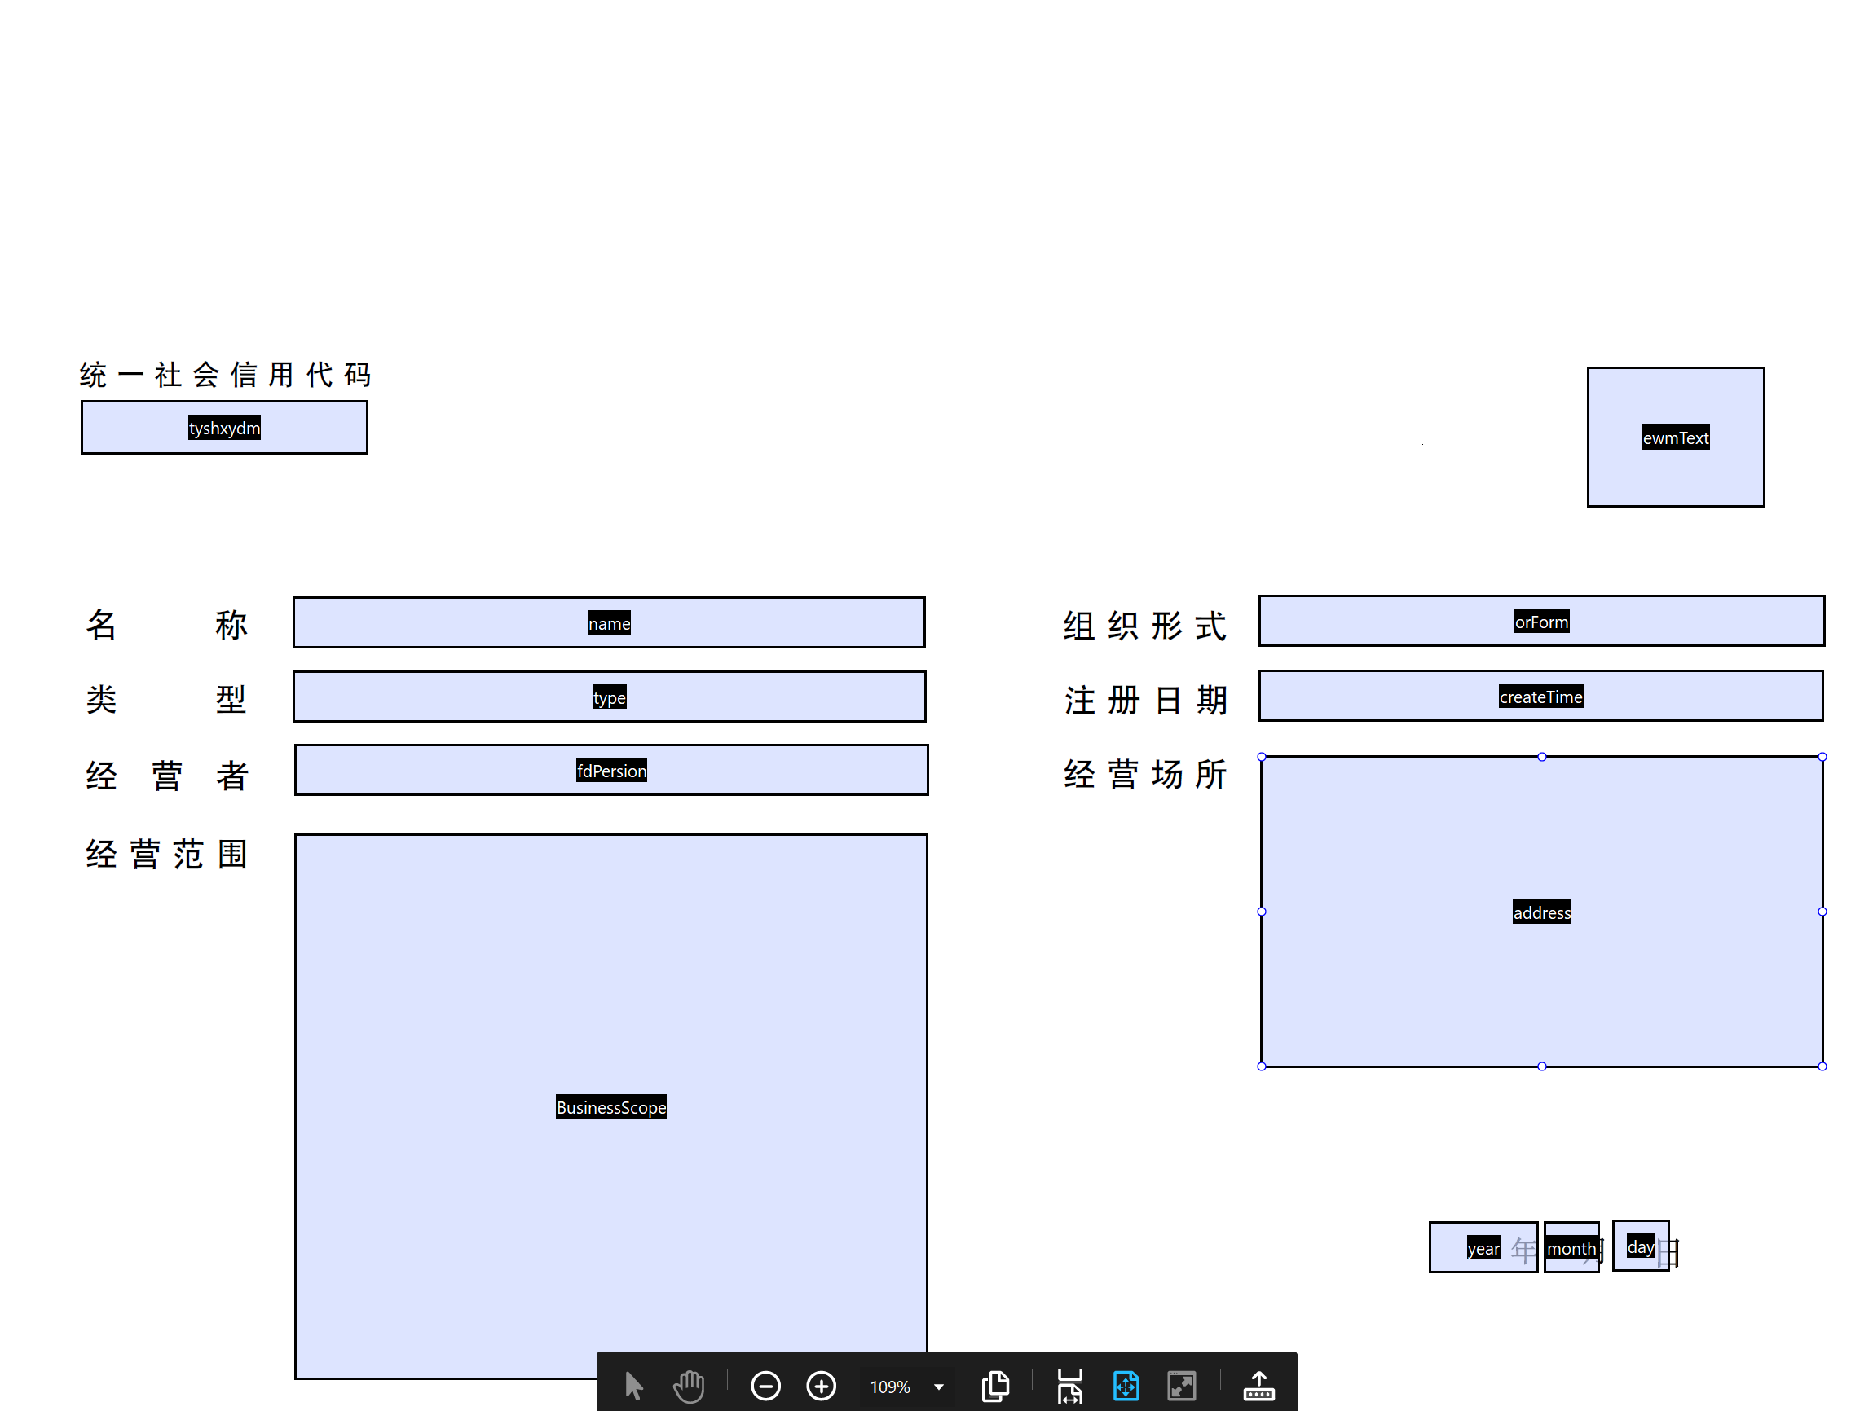
Task: Click the address business location field
Action: (1541, 912)
